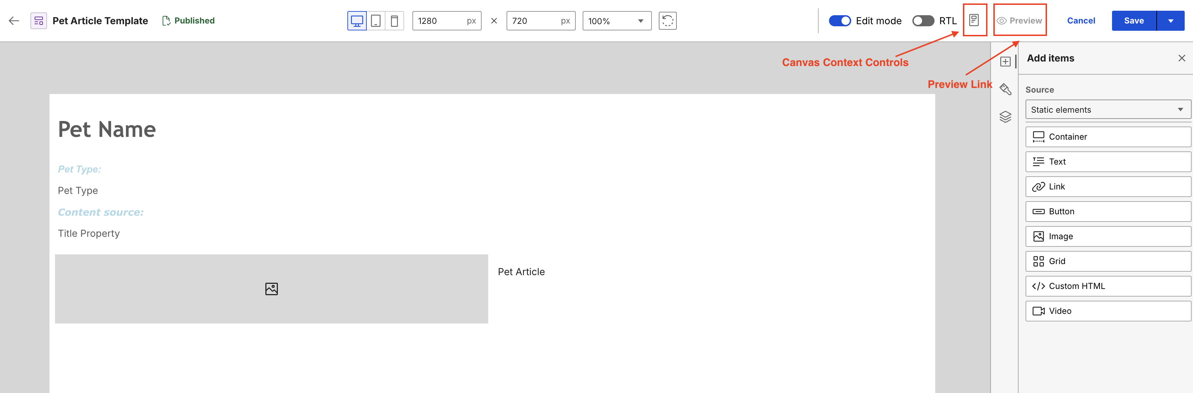The image size is (1193, 393).
Task: Click the rotate viewport icon
Action: click(x=667, y=21)
